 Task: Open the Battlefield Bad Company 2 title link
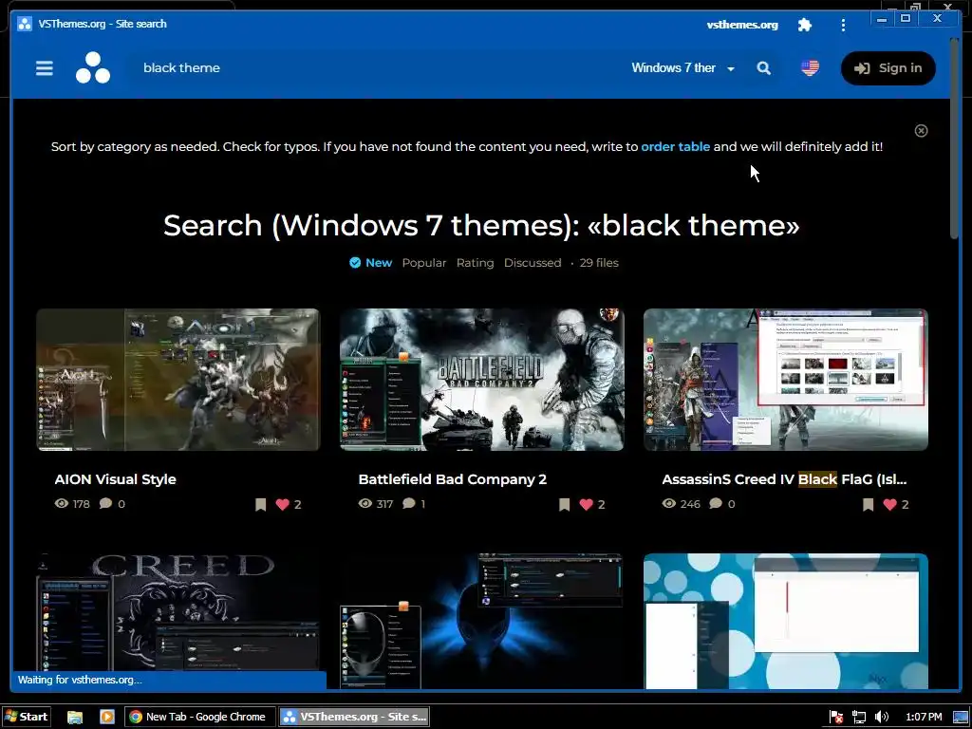click(x=453, y=479)
